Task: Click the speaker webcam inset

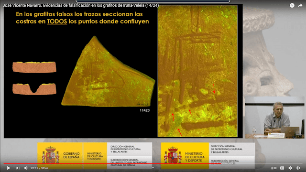Action: [x=274, y=117]
